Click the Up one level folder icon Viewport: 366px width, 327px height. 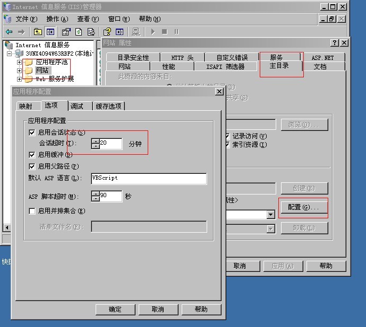(38, 32)
